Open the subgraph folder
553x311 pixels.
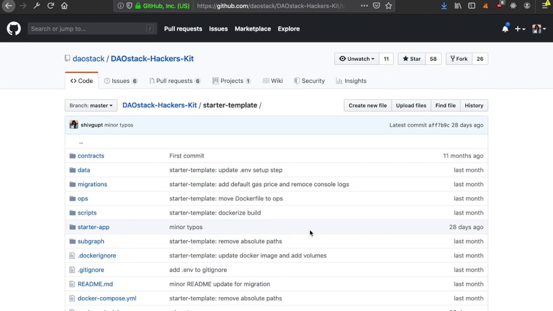(x=91, y=241)
